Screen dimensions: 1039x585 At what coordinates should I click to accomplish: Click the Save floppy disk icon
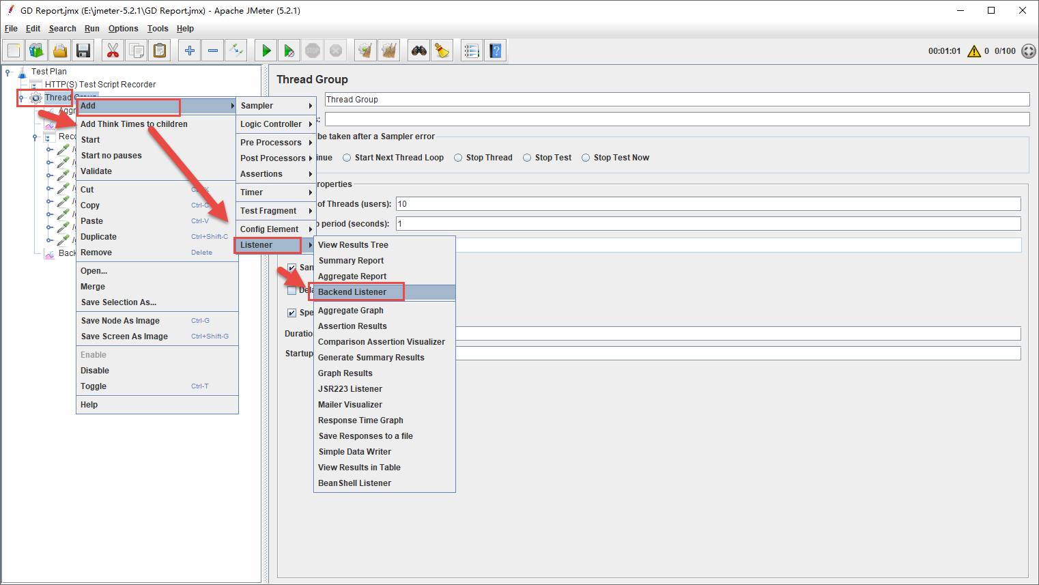(83, 51)
